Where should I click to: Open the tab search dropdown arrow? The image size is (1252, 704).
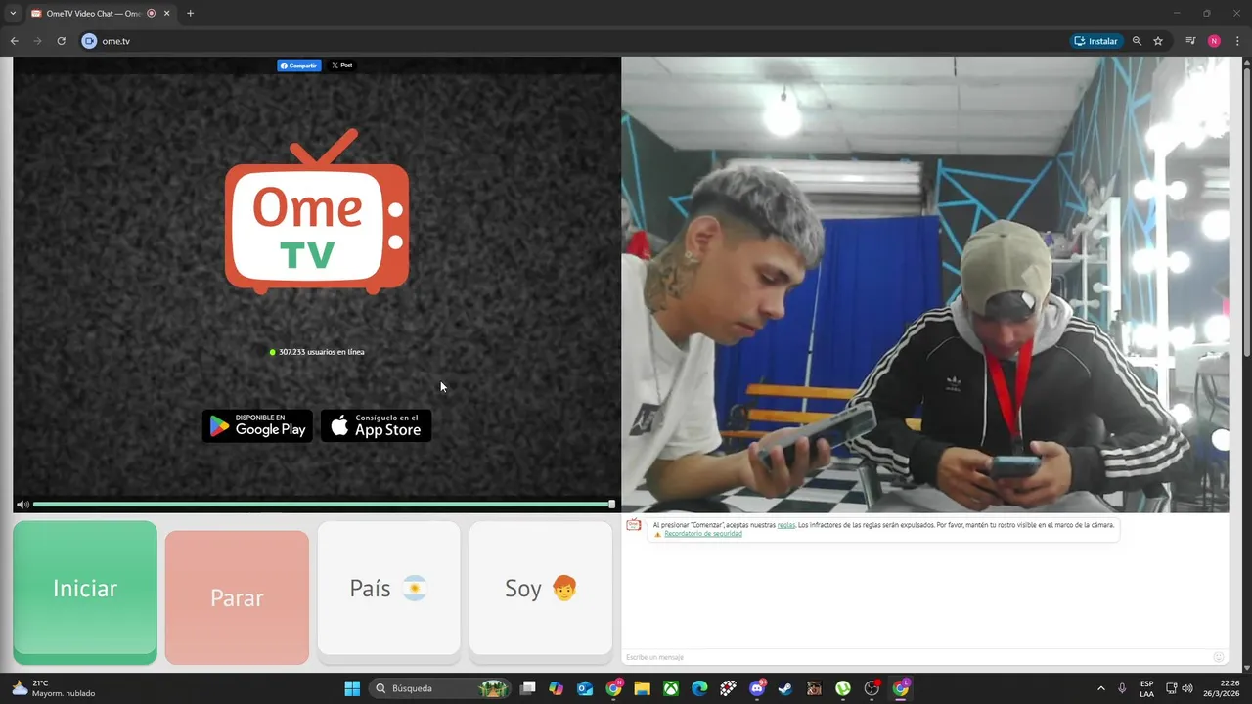[x=13, y=14]
